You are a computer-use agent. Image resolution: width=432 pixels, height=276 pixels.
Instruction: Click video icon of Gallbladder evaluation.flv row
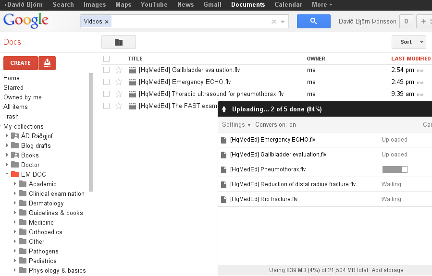pos(133,70)
